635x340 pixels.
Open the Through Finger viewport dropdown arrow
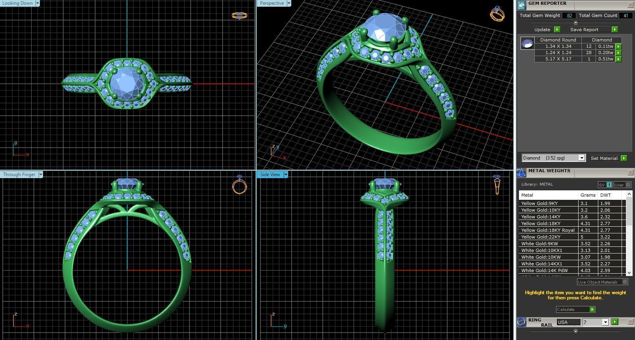[x=40, y=175]
